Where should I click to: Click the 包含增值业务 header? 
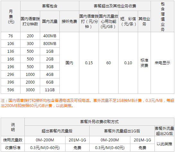[x=162, y=16]
